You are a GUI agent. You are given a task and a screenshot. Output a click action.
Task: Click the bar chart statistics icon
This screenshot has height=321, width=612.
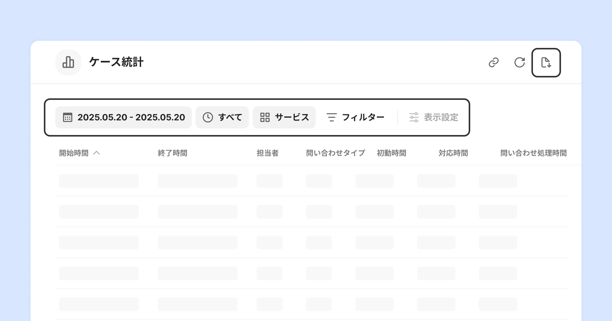point(68,62)
